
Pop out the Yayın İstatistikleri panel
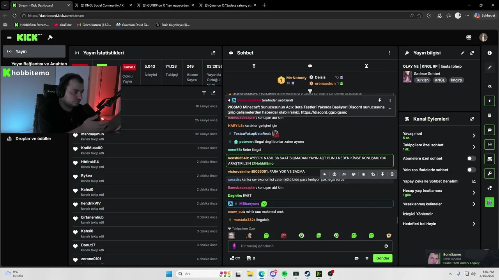(x=213, y=53)
